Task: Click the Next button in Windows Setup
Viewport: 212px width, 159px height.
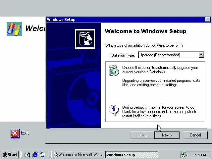Action: pos(167,135)
